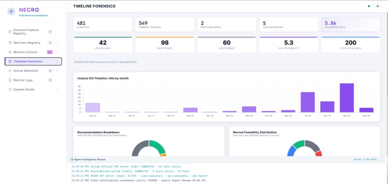Click the Timeline Forensics clock icon
This screenshot has height=184, width=388.
pos(10,62)
